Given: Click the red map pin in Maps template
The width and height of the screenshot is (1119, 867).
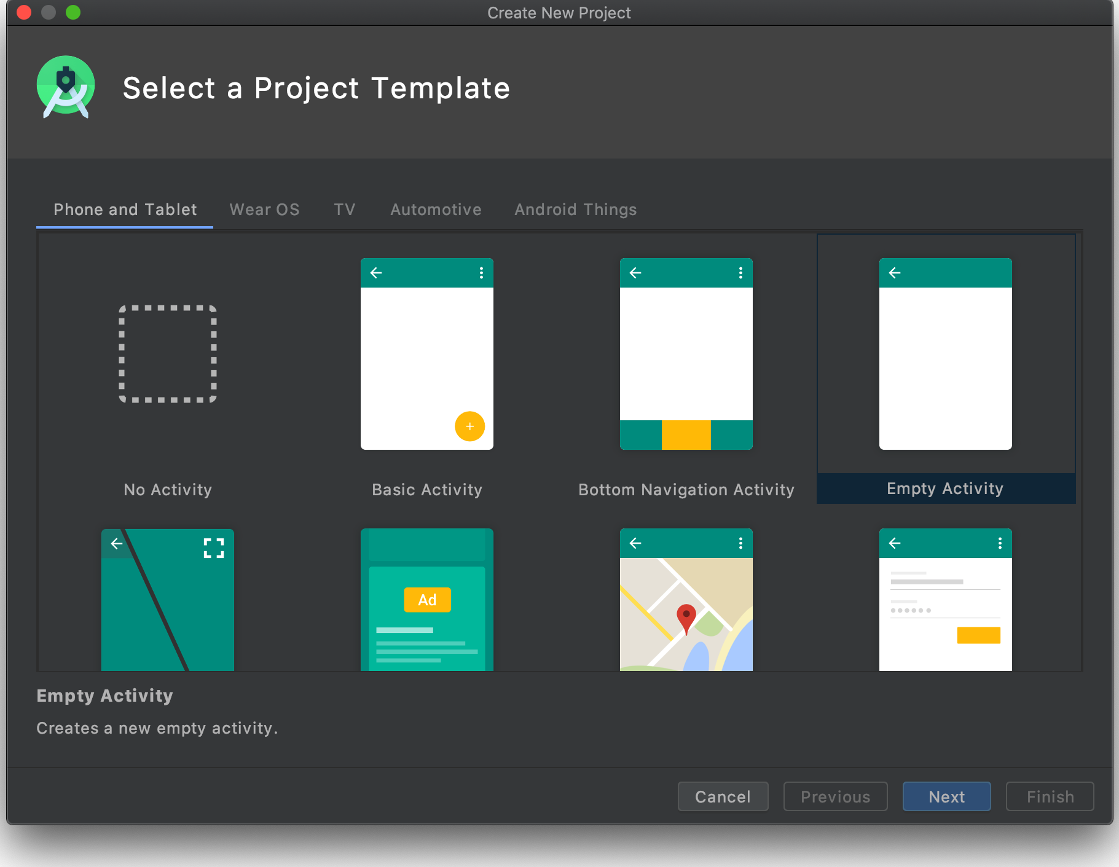Looking at the screenshot, I should (x=686, y=619).
